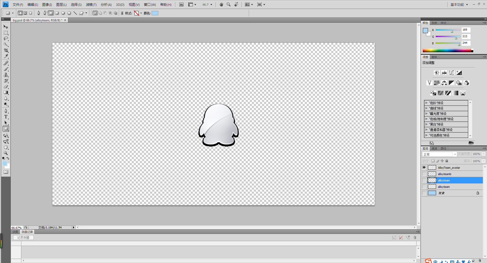The width and height of the screenshot is (487, 263).
Task: Select the Eraser tool
Action: coord(6,87)
